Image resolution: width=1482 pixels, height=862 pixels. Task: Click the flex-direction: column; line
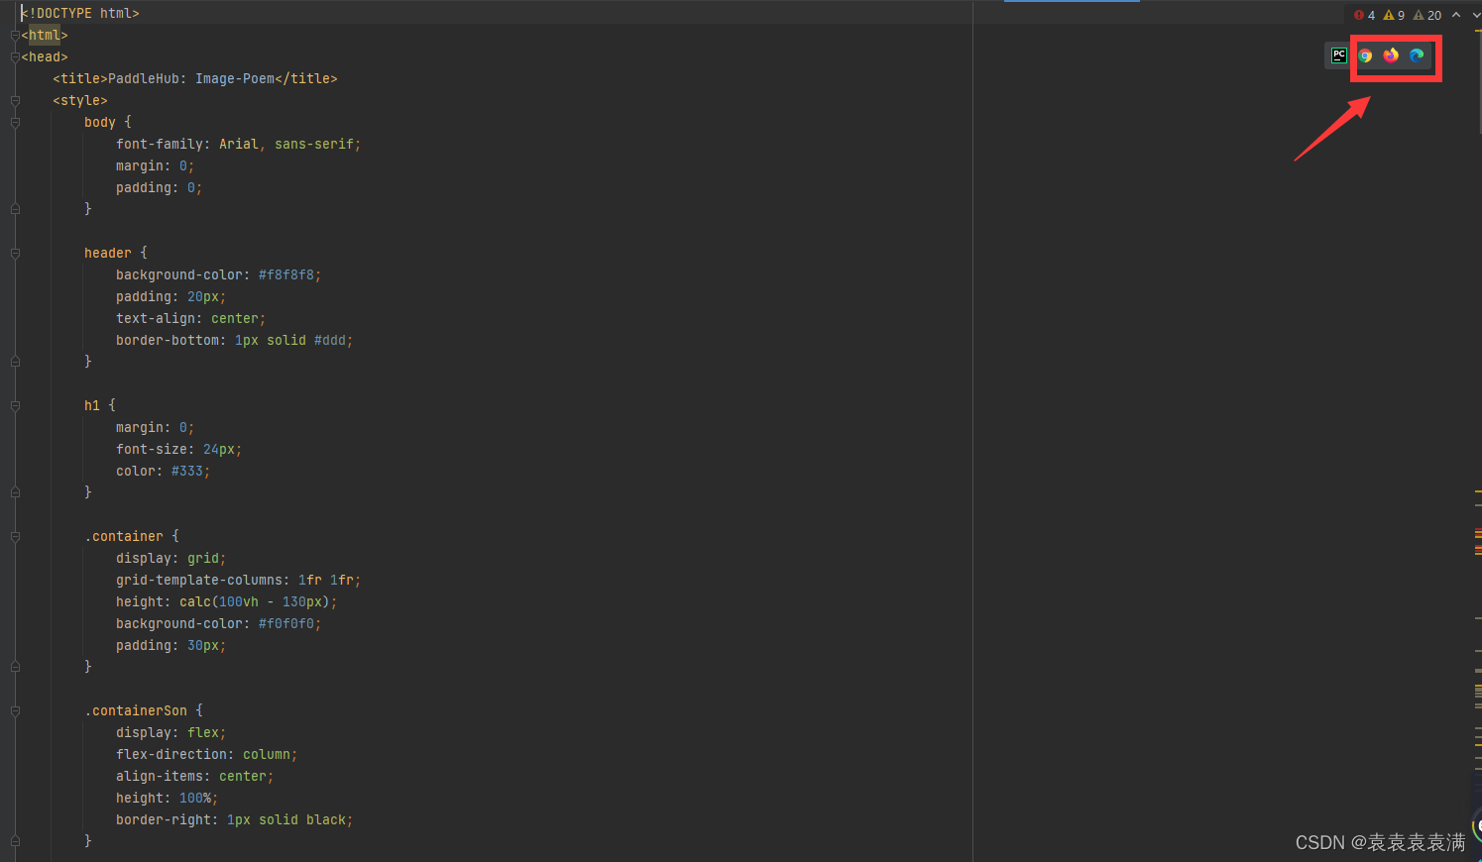pos(206,755)
